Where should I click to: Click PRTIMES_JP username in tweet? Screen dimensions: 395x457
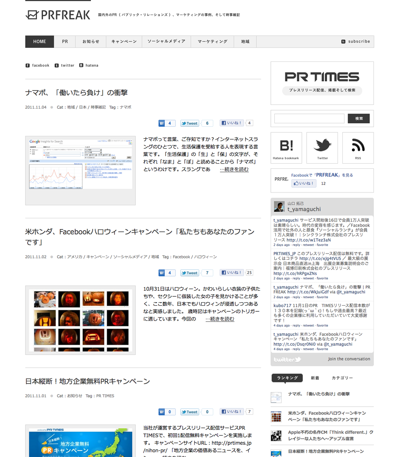point(284,253)
